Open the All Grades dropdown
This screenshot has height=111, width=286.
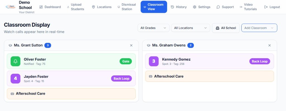pos(153,28)
